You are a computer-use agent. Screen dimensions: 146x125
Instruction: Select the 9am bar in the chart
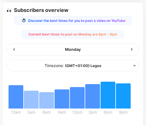[x=62, y=99]
